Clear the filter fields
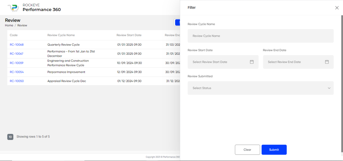 [x=248, y=150]
